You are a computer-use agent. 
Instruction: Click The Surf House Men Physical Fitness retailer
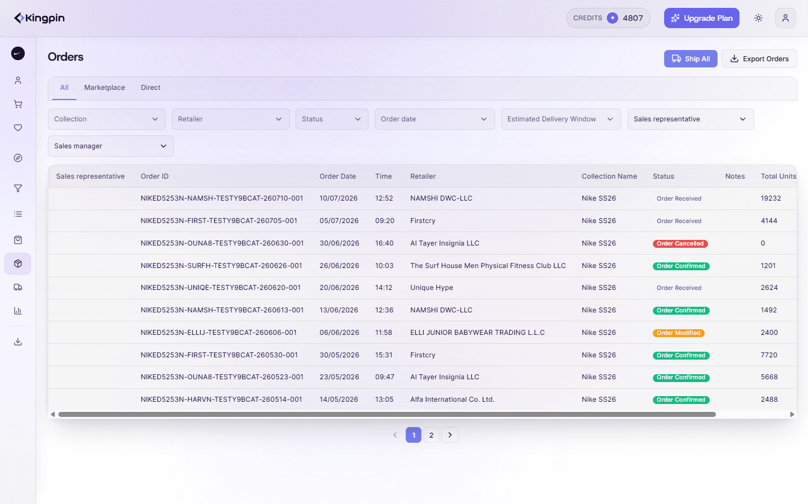coord(488,266)
